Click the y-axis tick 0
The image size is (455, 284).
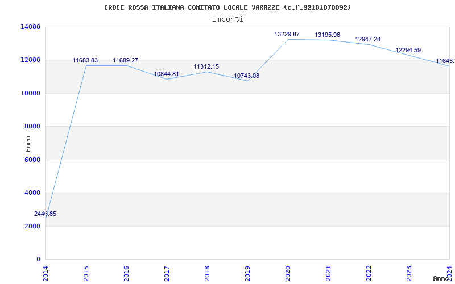(x=38, y=259)
